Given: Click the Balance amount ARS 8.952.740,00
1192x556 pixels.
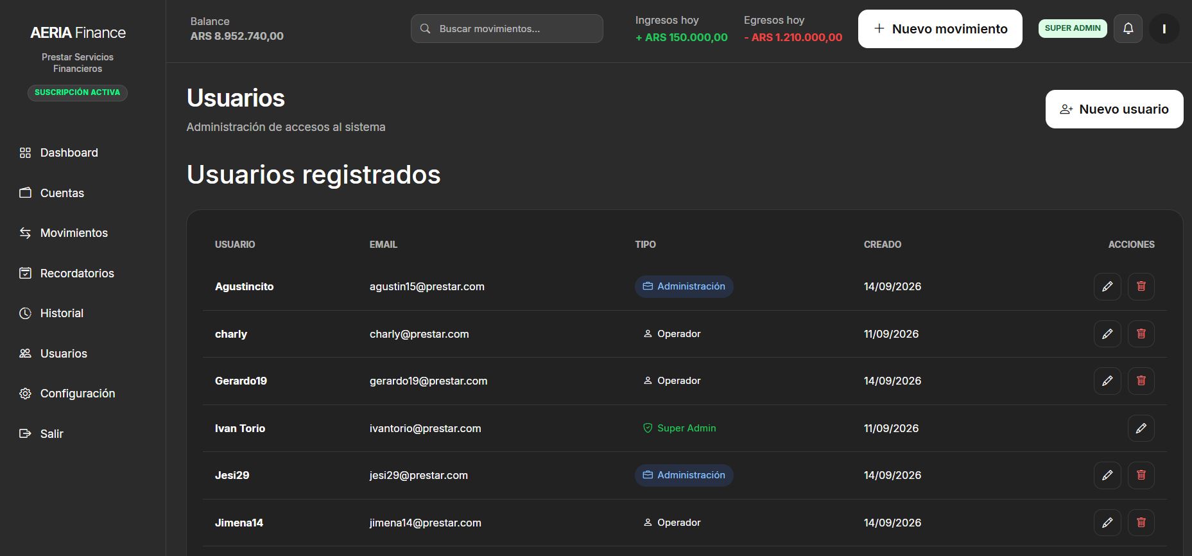Looking at the screenshot, I should pos(237,36).
